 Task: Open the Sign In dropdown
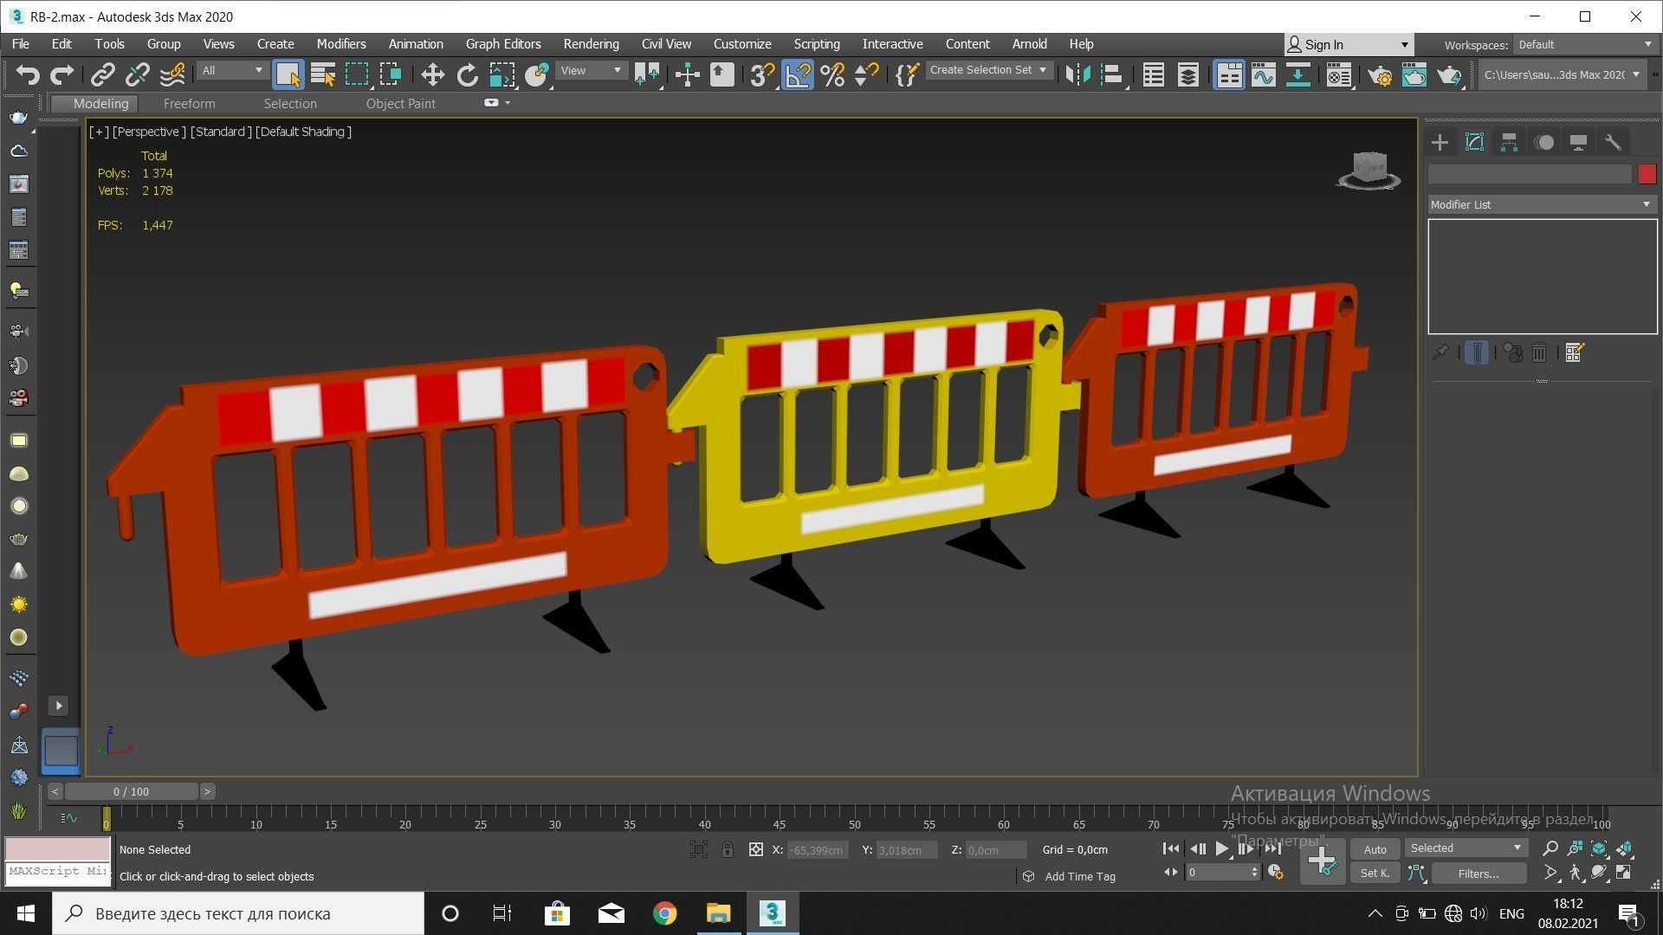(1349, 44)
